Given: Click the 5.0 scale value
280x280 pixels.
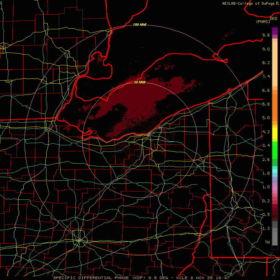Looking at the screenshot, I should 266,118.
